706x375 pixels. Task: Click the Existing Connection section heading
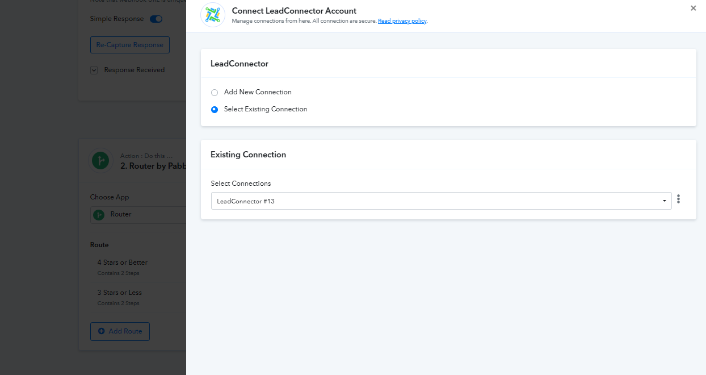(248, 155)
